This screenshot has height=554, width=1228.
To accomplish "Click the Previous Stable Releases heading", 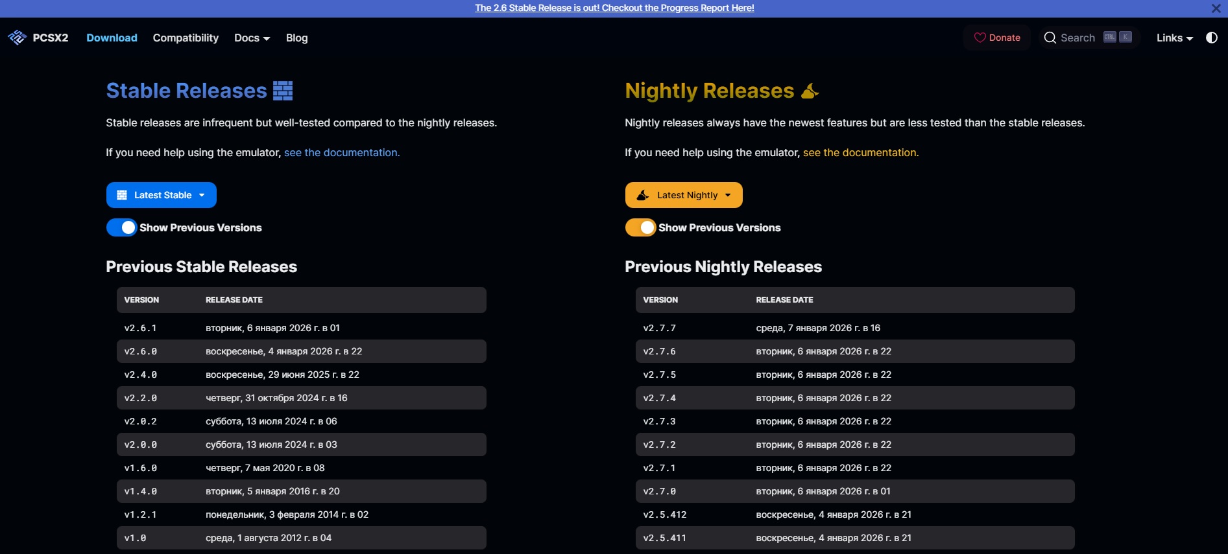I will point(202,267).
